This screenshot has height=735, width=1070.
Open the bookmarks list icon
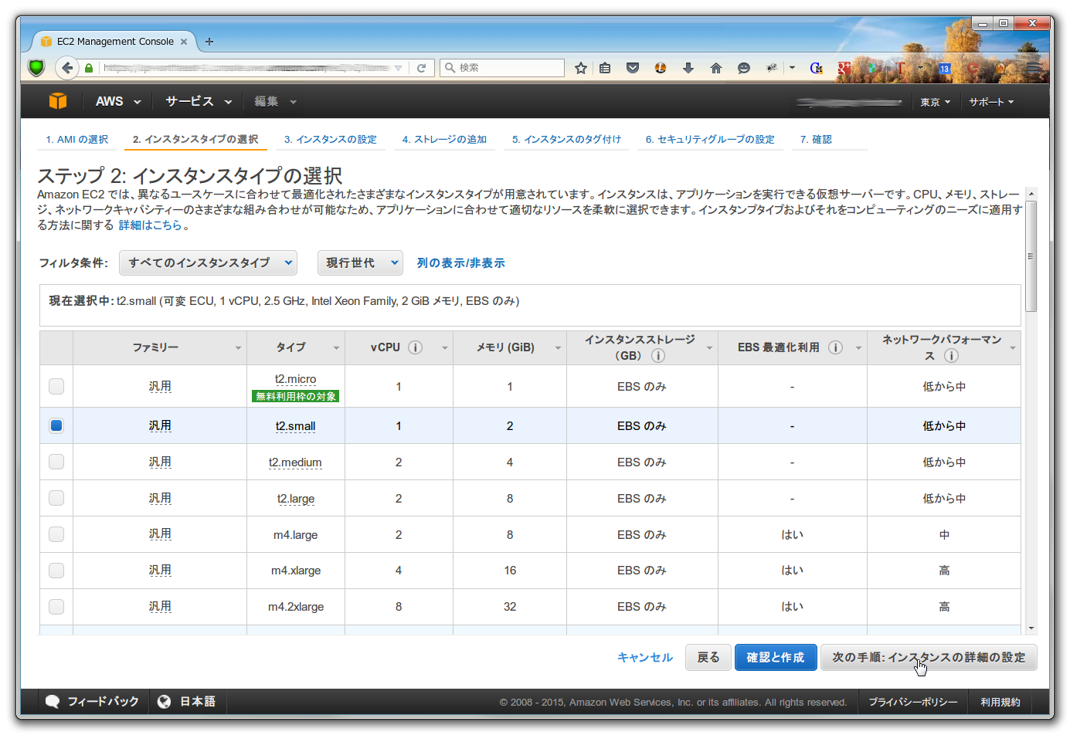605,68
